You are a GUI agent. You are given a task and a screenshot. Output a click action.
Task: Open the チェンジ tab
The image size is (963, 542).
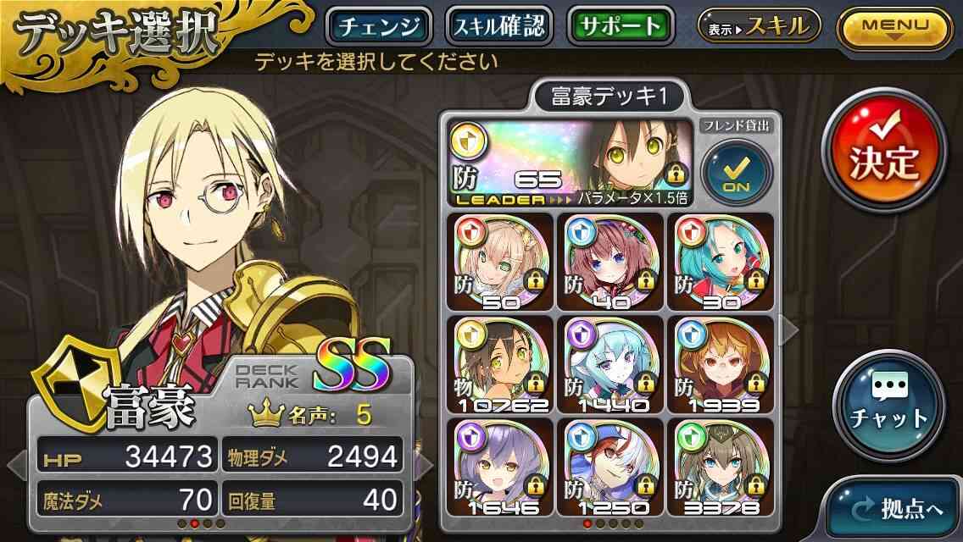[x=379, y=26]
